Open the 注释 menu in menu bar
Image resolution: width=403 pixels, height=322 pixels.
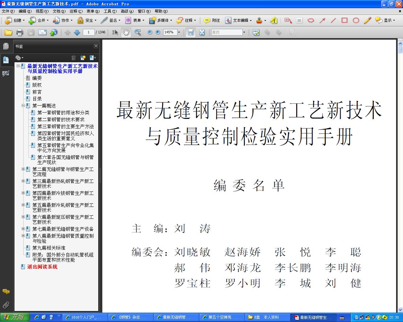pyautogui.click(x=76, y=11)
